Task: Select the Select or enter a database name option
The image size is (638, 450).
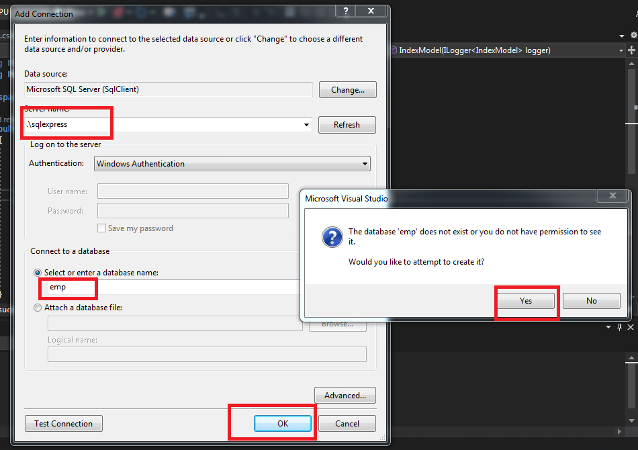Action: (x=38, y=272)
